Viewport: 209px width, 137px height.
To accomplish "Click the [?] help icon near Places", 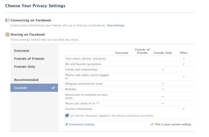I will point(98,103).
